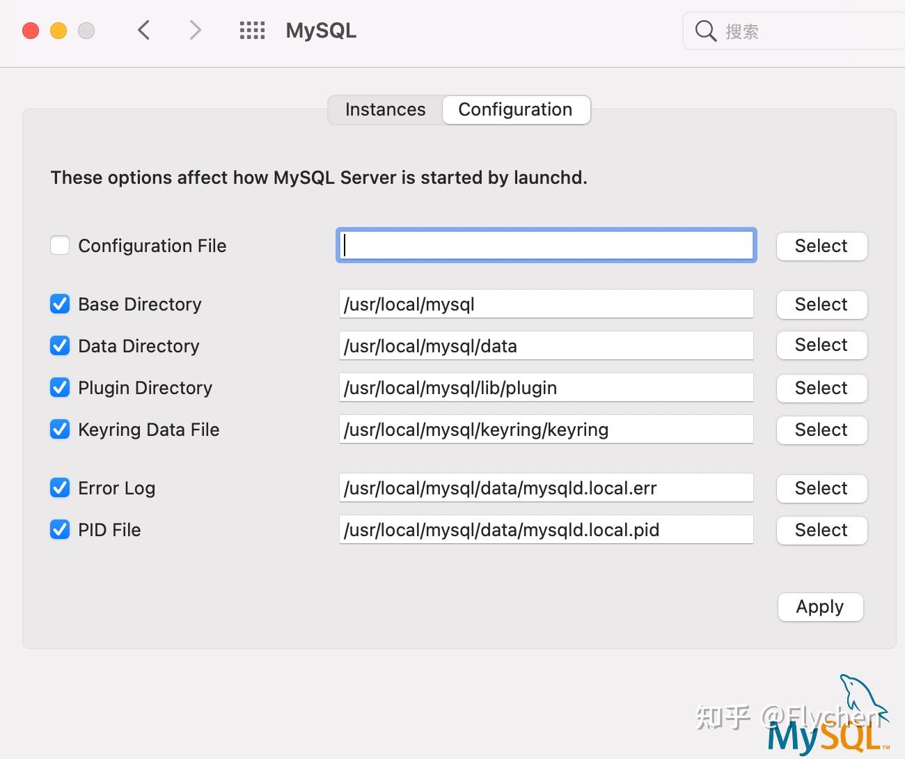Viewport: 905px width, 759px height.
Task: Disable the Keyring Data File option
Action: (60, 430)
